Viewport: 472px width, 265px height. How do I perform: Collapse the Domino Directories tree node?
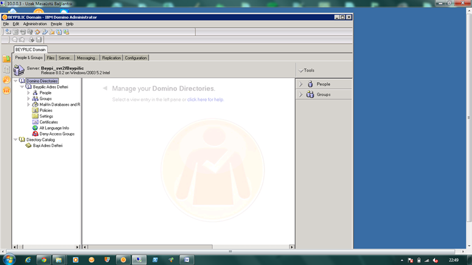point(16,81)
